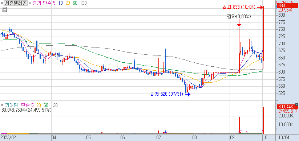Click the 800 price axis label
Screen dimensions: 299x141
282,15
